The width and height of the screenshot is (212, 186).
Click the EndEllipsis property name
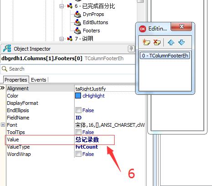[18, 110]
